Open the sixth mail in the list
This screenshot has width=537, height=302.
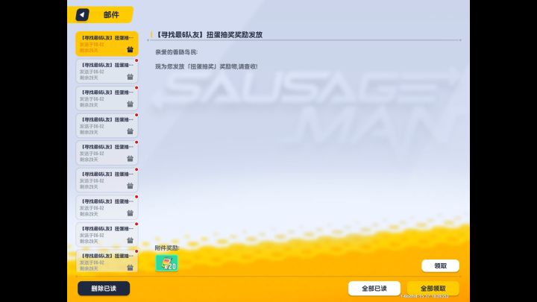pos(107,180)
